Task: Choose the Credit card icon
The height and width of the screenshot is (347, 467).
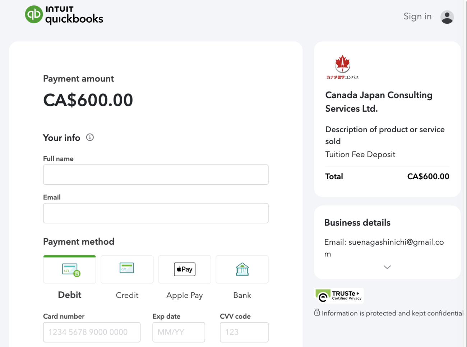Action: click(x=127, y=268)
